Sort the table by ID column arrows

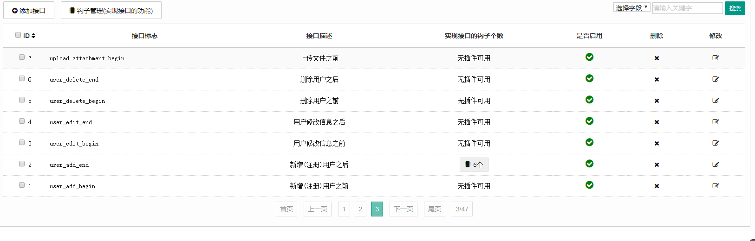(x=33, y=36)
